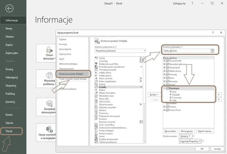Open the Importuj/Eksportuj dropdown
The height and width of the screenshot is (154, 227).
pos(190,141)
